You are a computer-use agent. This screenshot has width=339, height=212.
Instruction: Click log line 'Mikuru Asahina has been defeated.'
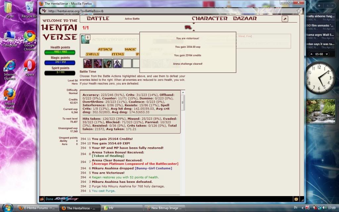[122, 182]
